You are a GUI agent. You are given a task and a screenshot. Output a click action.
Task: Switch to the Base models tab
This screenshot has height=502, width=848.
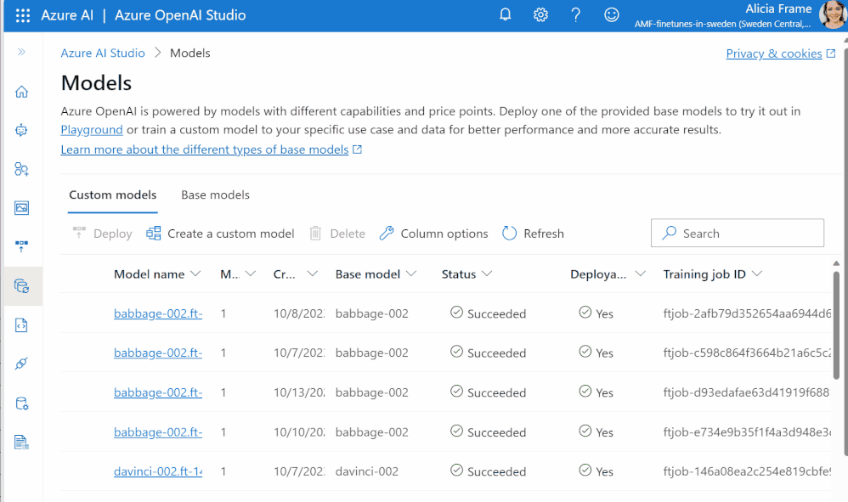pos(215,195)
